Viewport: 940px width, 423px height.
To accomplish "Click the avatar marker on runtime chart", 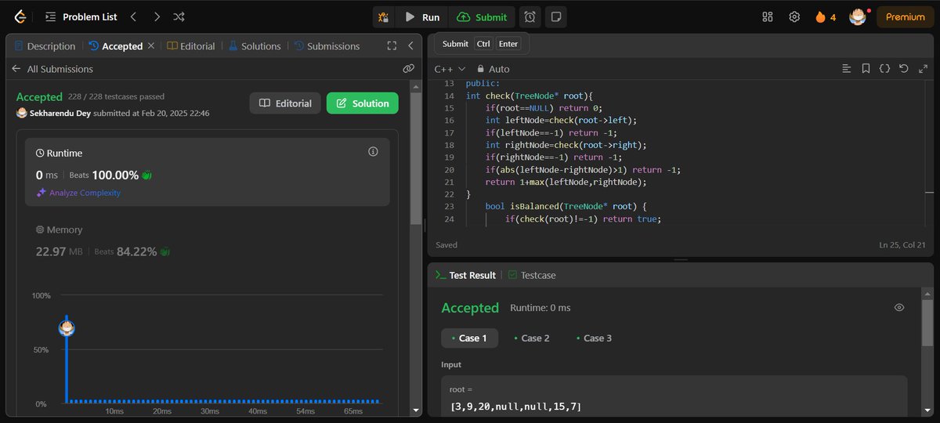I will tap(67, 327).
